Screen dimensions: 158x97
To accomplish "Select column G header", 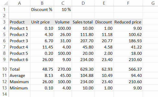I will coord(153,3).
